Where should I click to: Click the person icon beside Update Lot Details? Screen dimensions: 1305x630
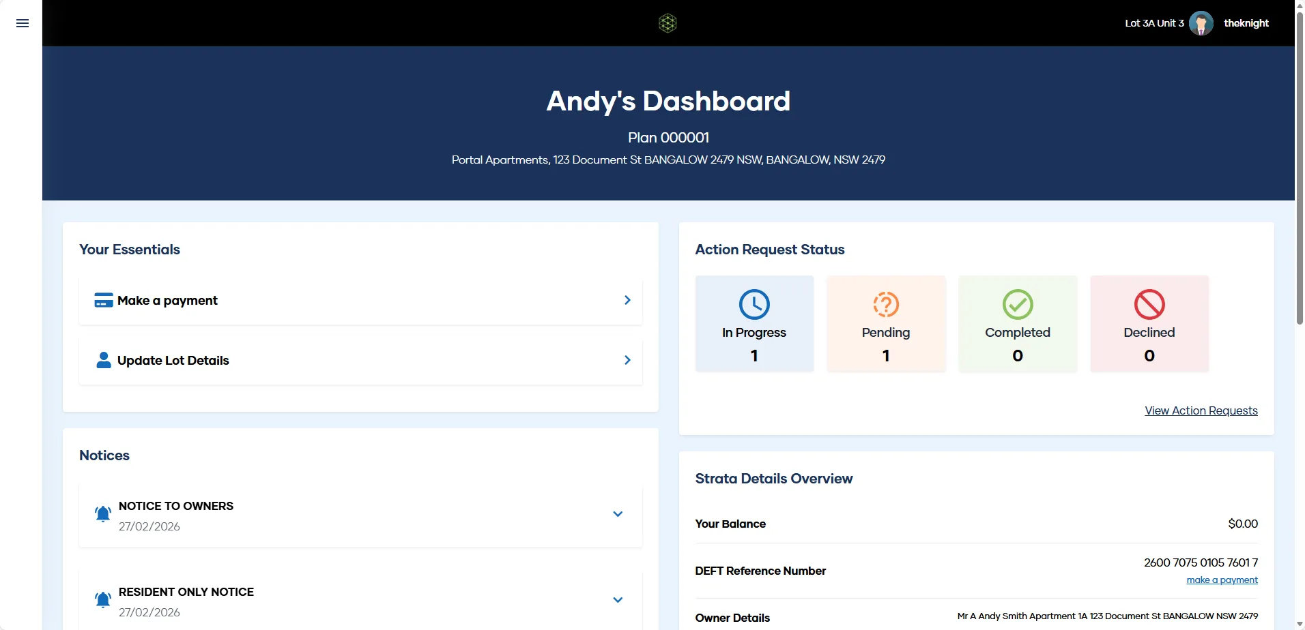[104, 360]
